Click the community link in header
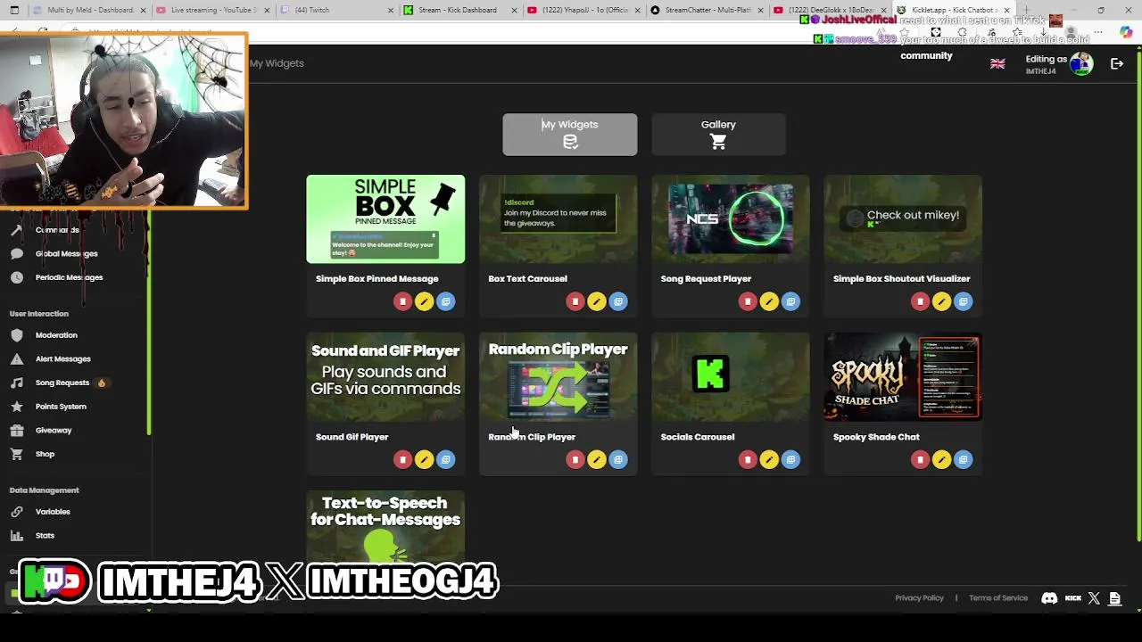Image resolution: width=1142 pixels, height=642 pixels. (x=926, y=55)
